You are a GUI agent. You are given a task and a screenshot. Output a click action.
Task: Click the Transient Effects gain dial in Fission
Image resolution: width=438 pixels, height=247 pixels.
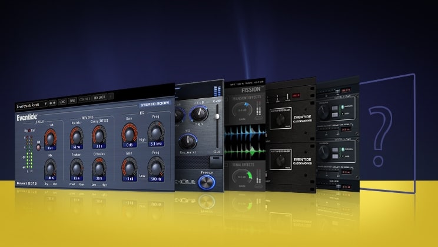point(242,110)
